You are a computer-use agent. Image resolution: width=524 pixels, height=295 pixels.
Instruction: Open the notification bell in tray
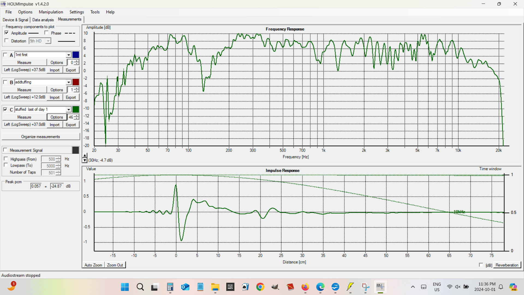click(501, 287)
